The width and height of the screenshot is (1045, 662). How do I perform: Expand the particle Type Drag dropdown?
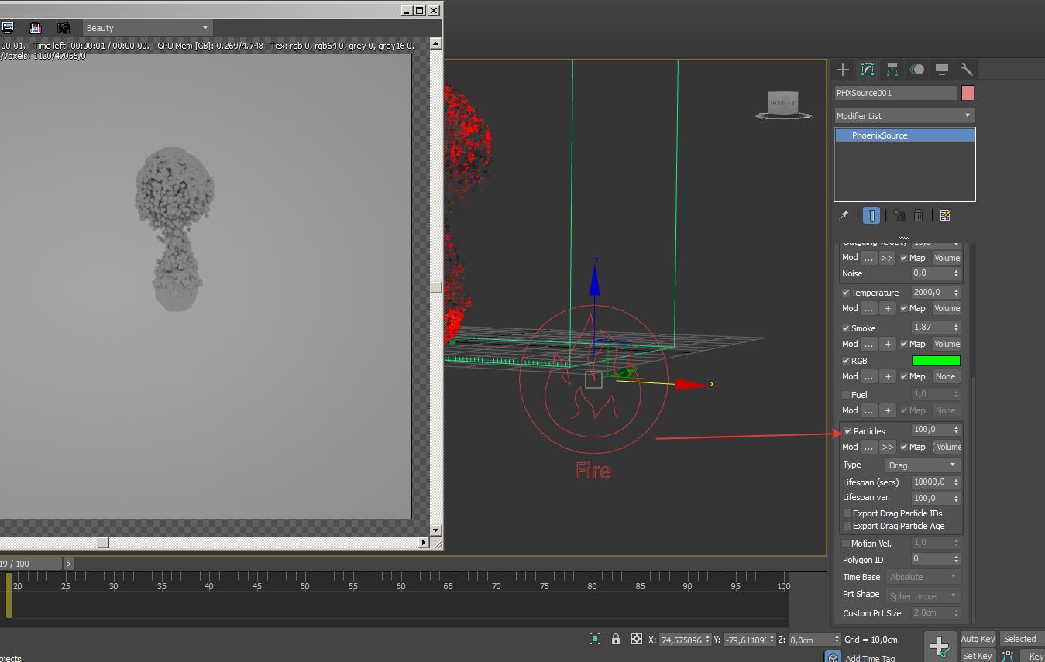point(922,465)
